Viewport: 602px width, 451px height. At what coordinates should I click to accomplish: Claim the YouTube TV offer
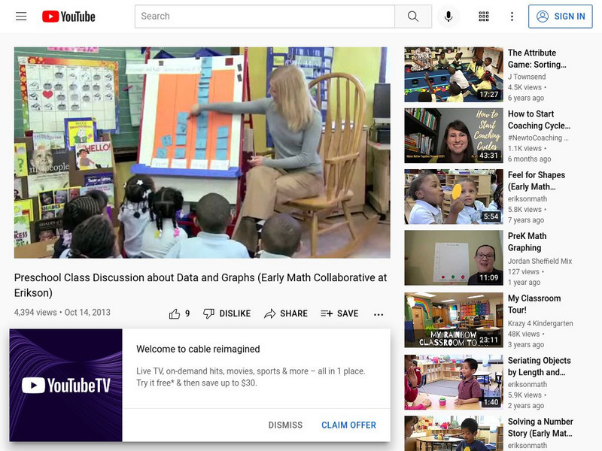(350, 425)
